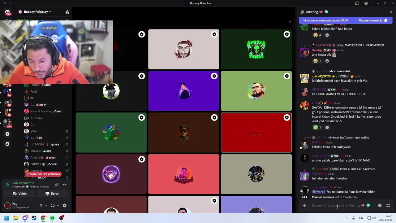396x223 pixels.
Task: Open server with 48 badge in sidebar
Action: (7, 102)
